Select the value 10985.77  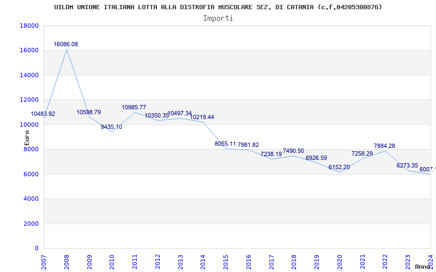coord(134,107)
